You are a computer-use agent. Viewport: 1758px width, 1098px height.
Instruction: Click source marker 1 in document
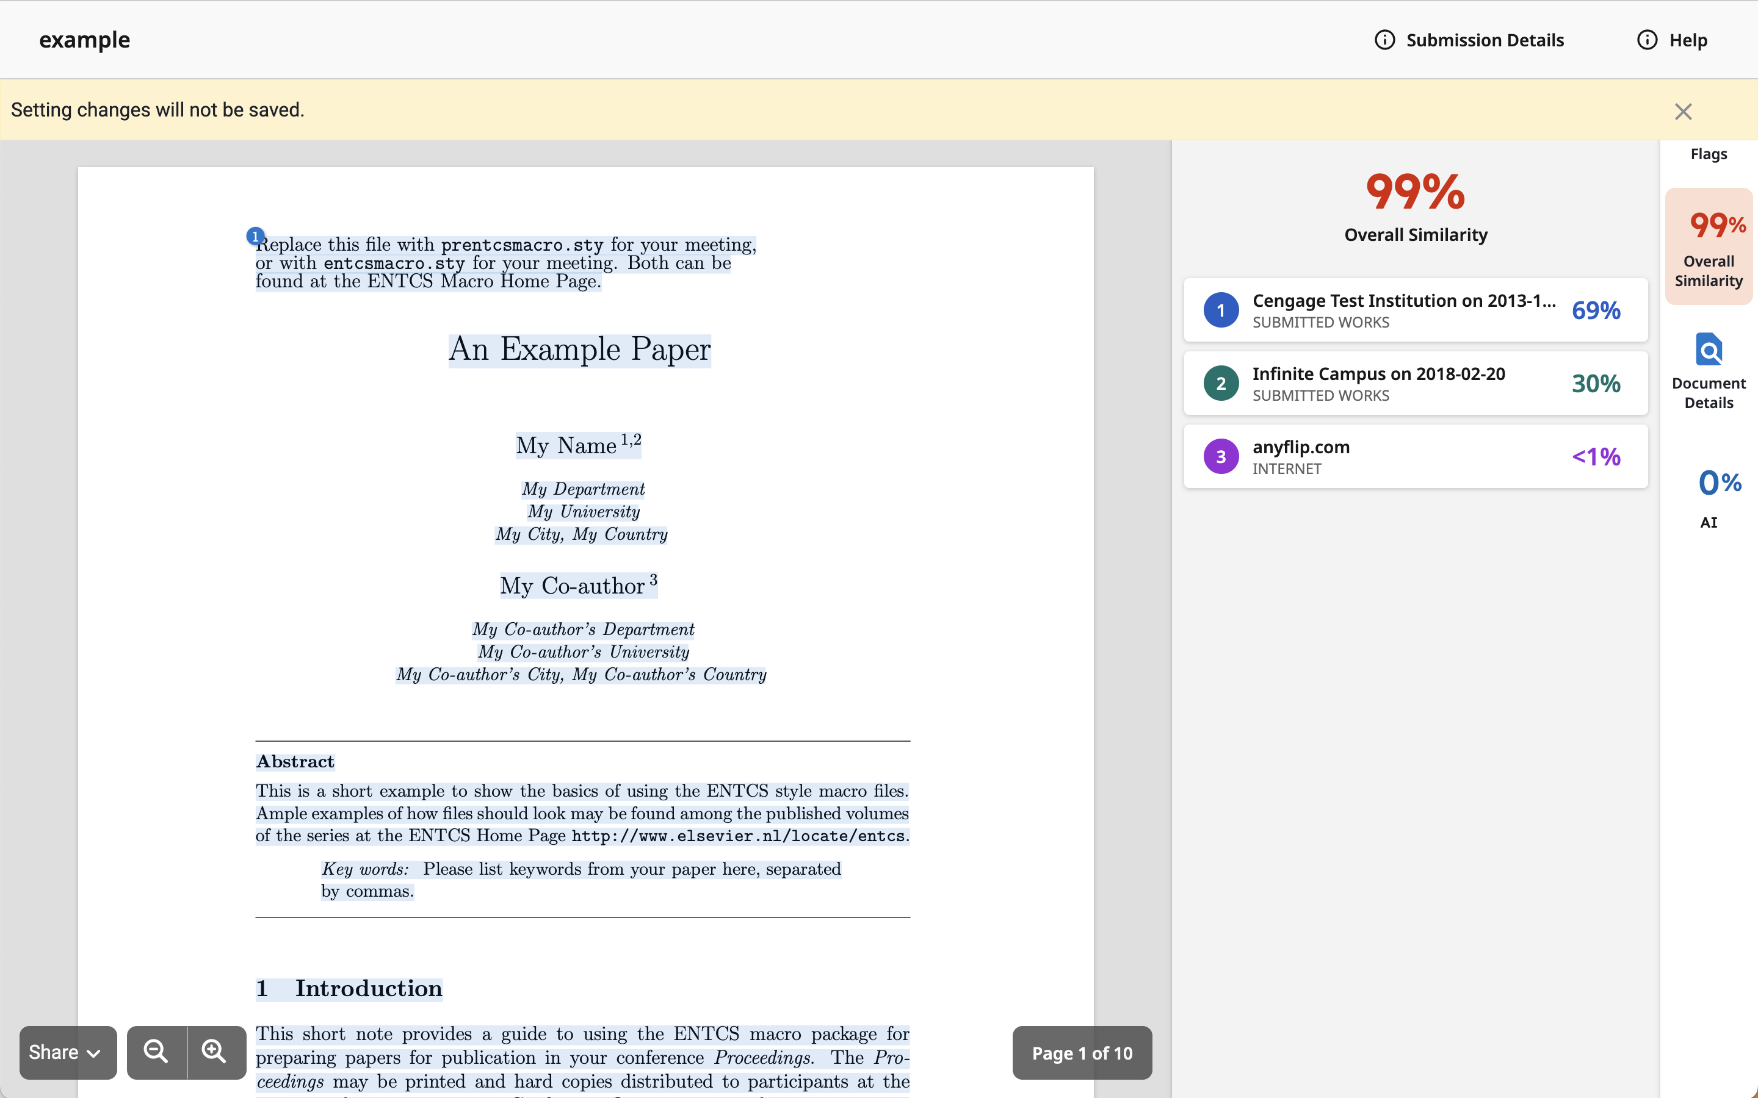coord(255,236)
